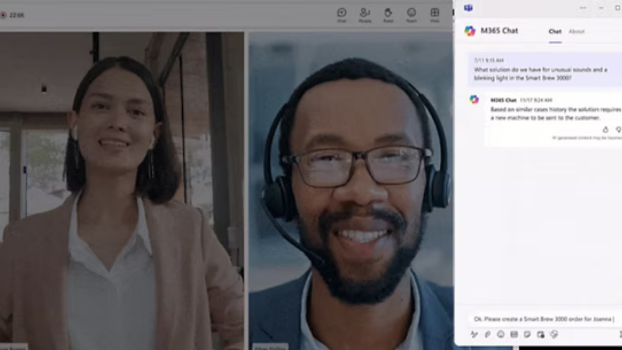Click the "Based on similar cases history" reply

click(556, 114)
